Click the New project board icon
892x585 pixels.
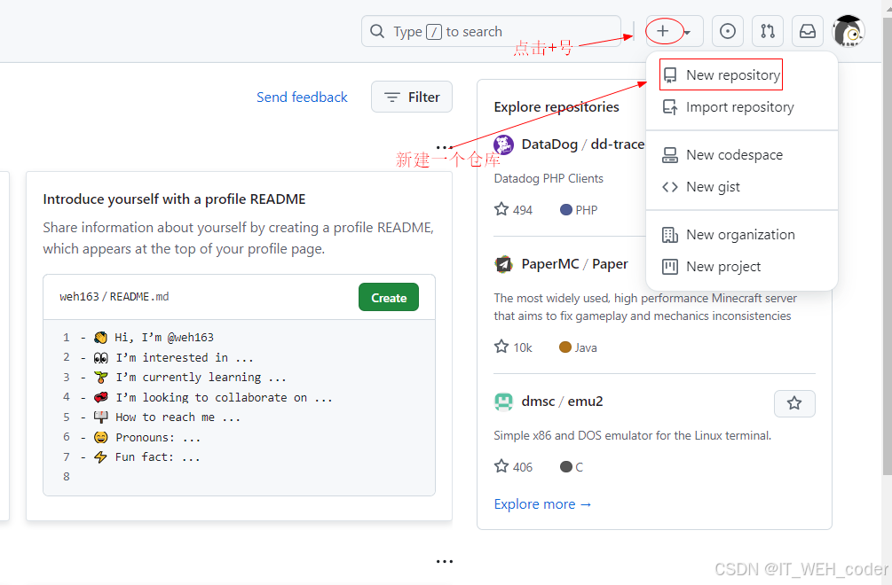coord(670,267)
